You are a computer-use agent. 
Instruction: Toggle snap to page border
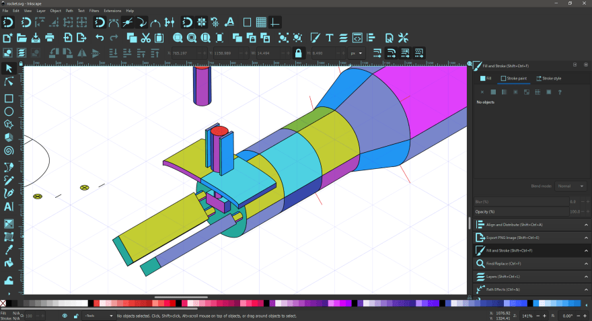[248, 22]
